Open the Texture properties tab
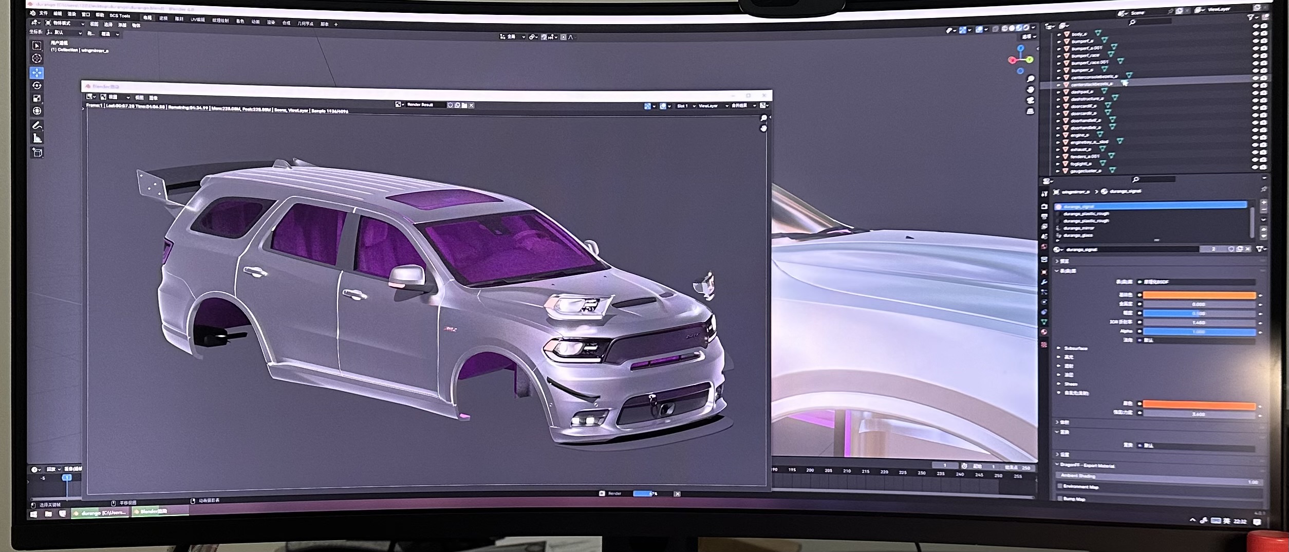Viewport: 1289px width, 552px height. [x=1044, y=344]
